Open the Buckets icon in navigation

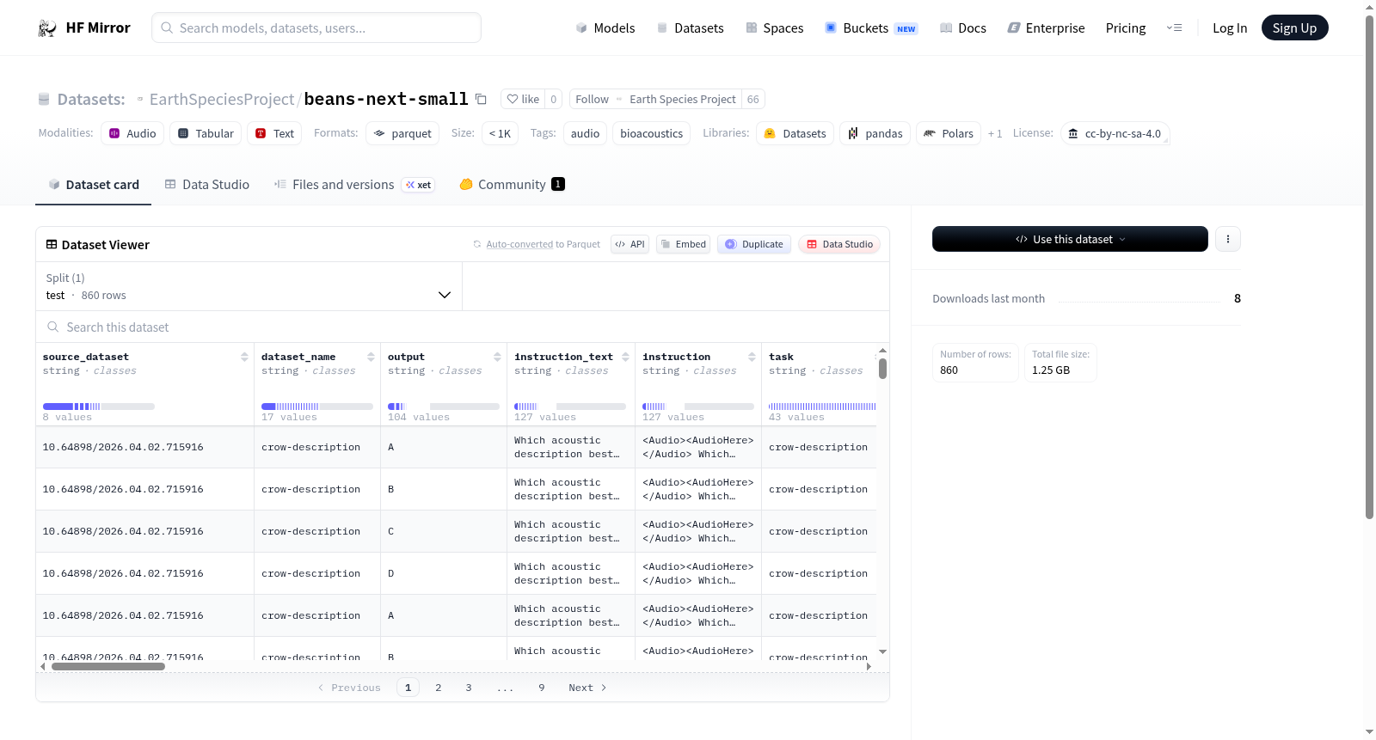click(x=831, y=28)
